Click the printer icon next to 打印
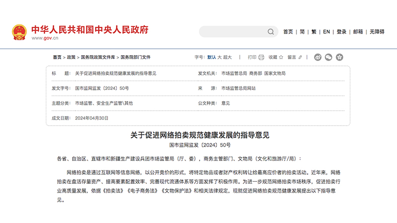397x223 pixels. coord(261,58)
